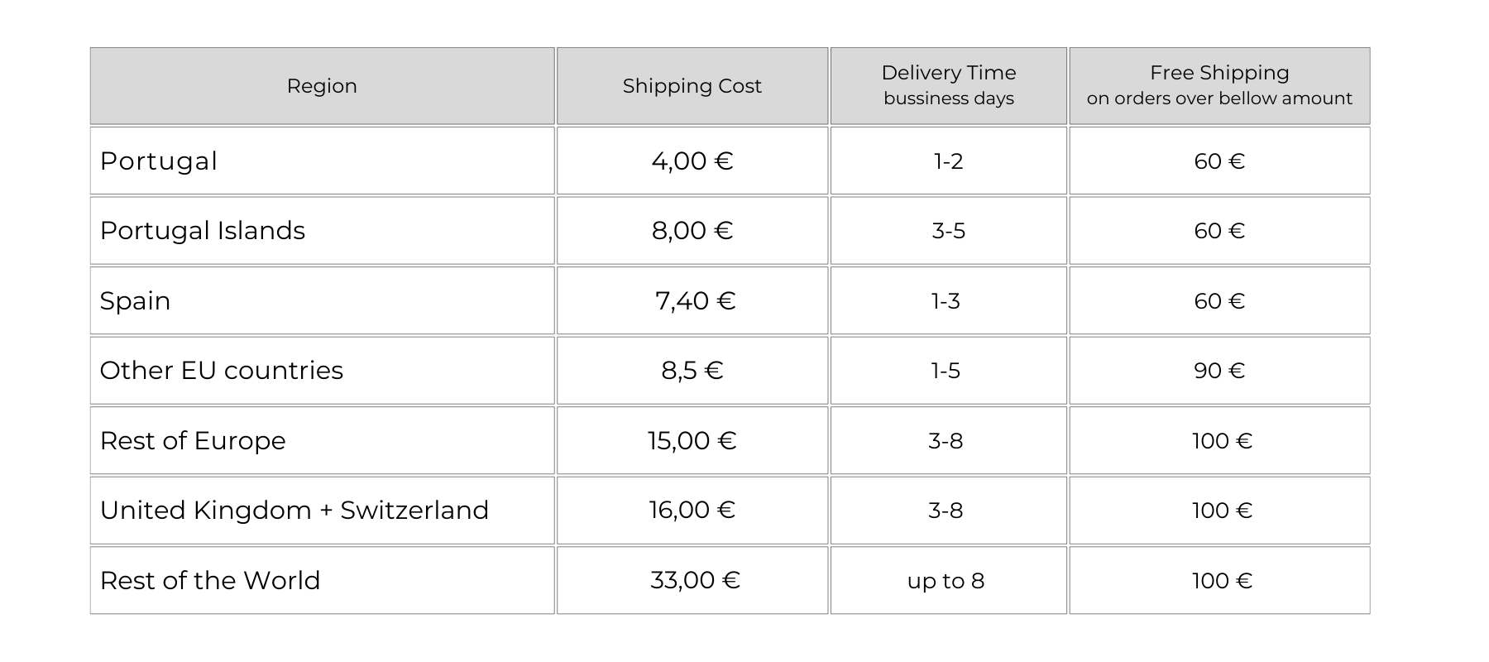The height and width of the screenshot is (662, 1489).
Task: Select the Portugal Islands row label
Action: point(203,230)
